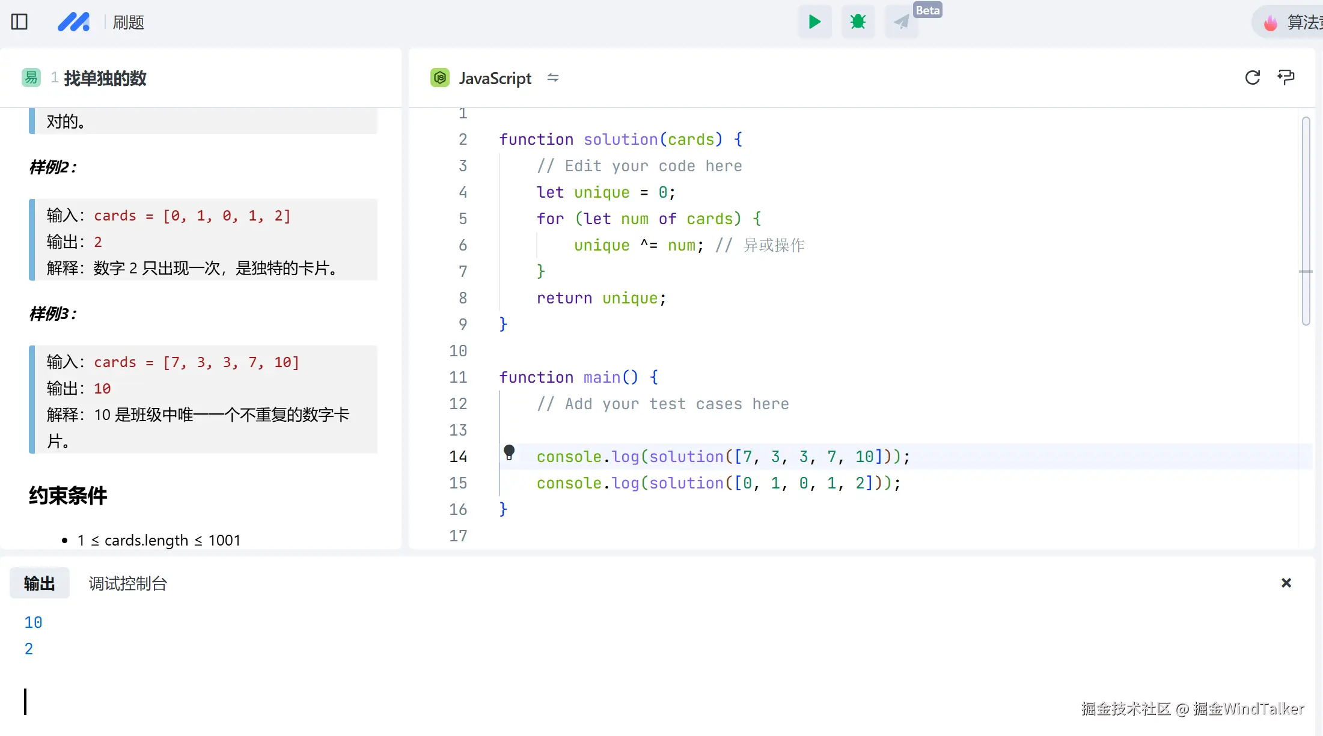
Task: Place the cursor on the line 15 console.log call
Action: coord(718,483)
